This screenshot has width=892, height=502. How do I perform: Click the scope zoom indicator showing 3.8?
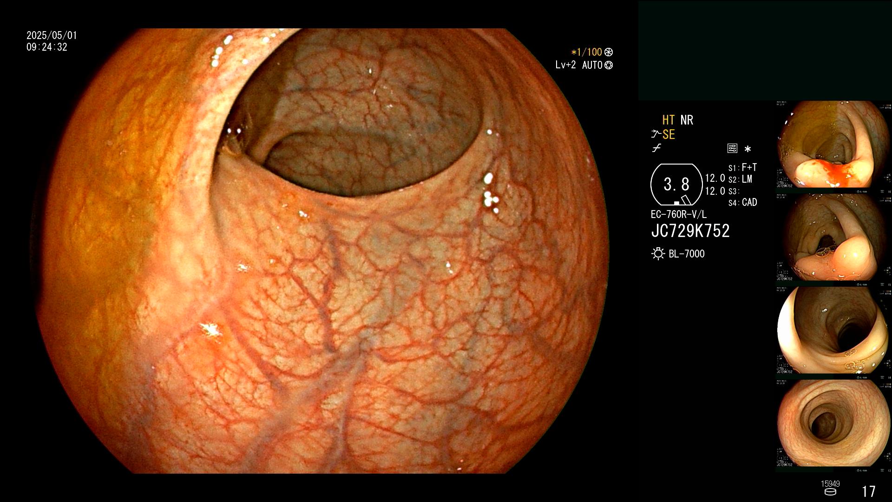click(x=676, y=185)
